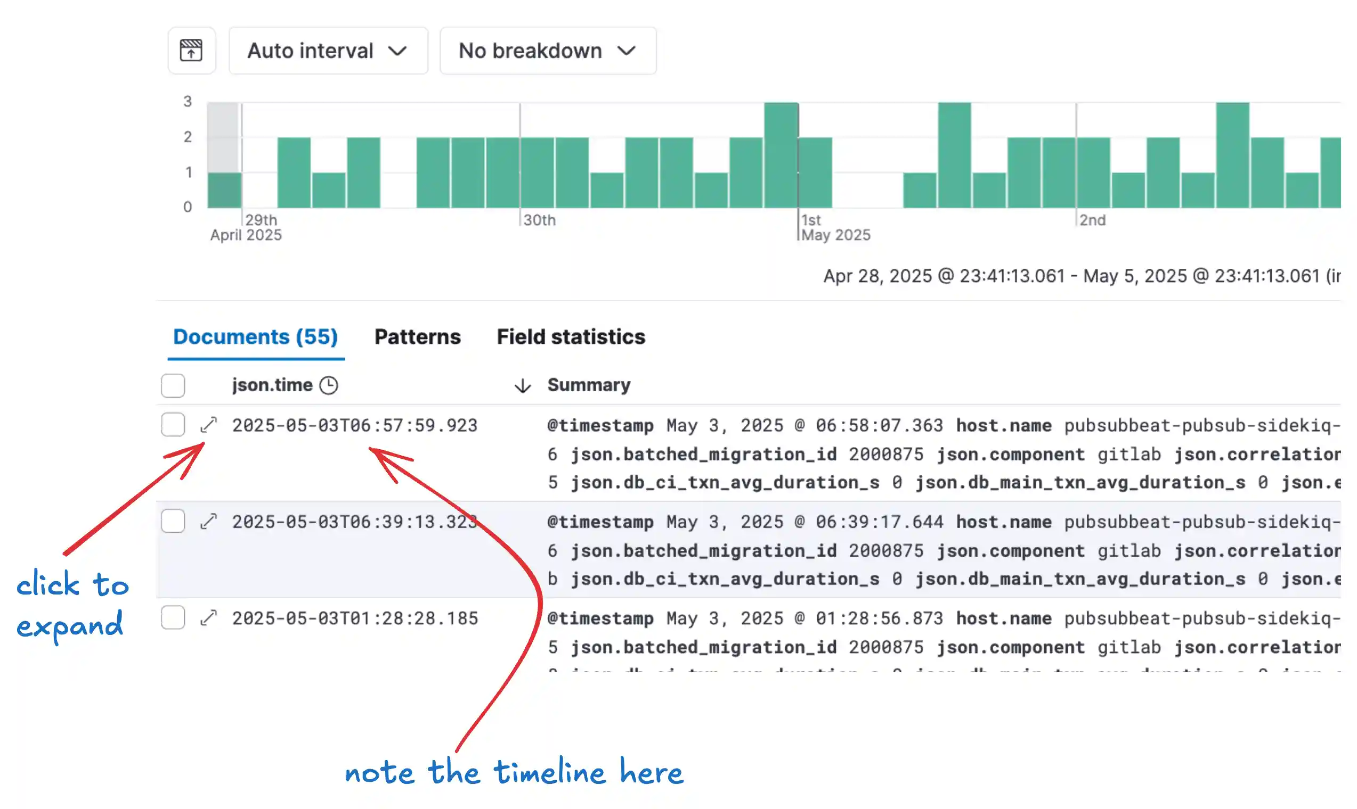Viewport: 1357px width, 809px height.
Task: Click the clock icon next to json.time
Action: (330, 385)
